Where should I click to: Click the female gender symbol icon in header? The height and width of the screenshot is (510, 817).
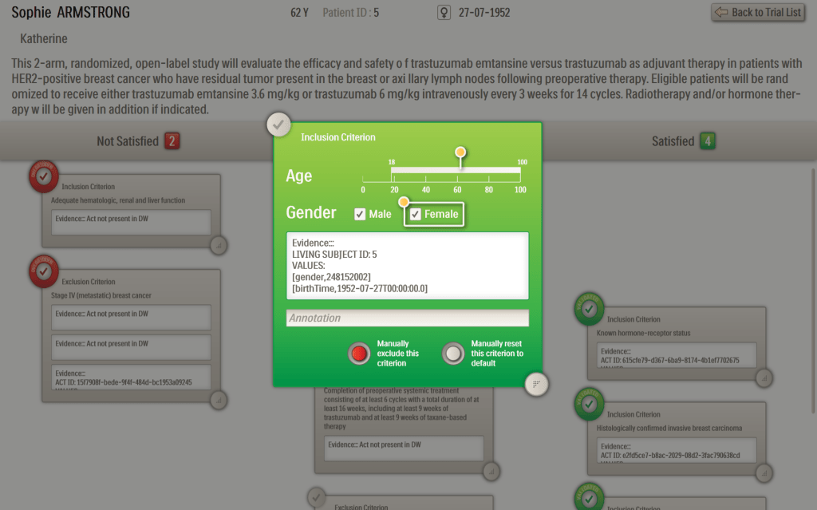(444, 13)
